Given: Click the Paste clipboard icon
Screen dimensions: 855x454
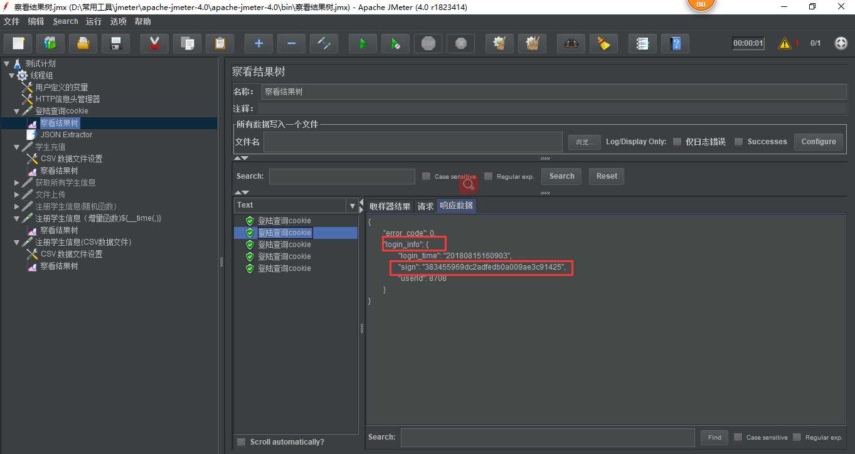Looking at the screenshot, I should tap(220, 43).
